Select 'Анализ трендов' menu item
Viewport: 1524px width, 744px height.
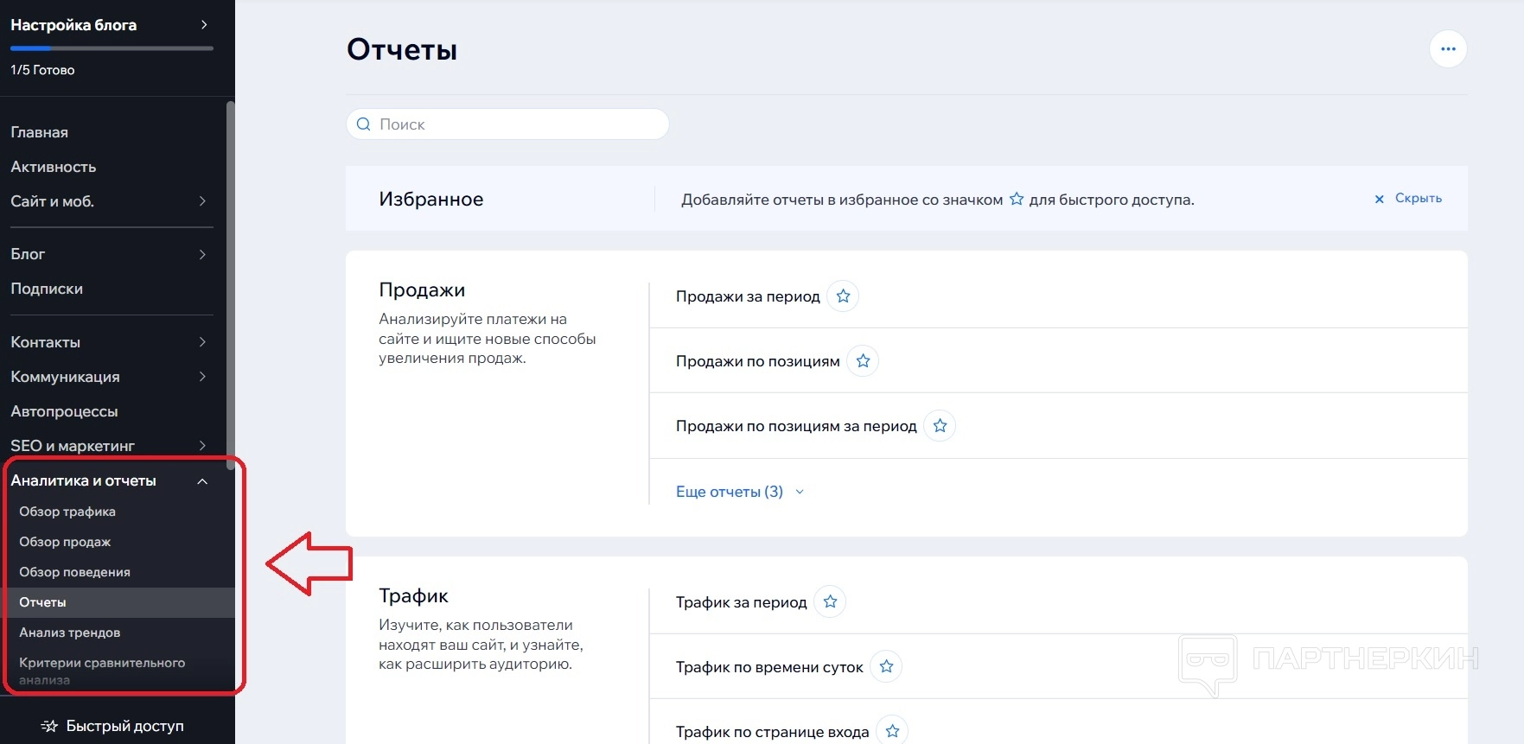tap(70, 633)
